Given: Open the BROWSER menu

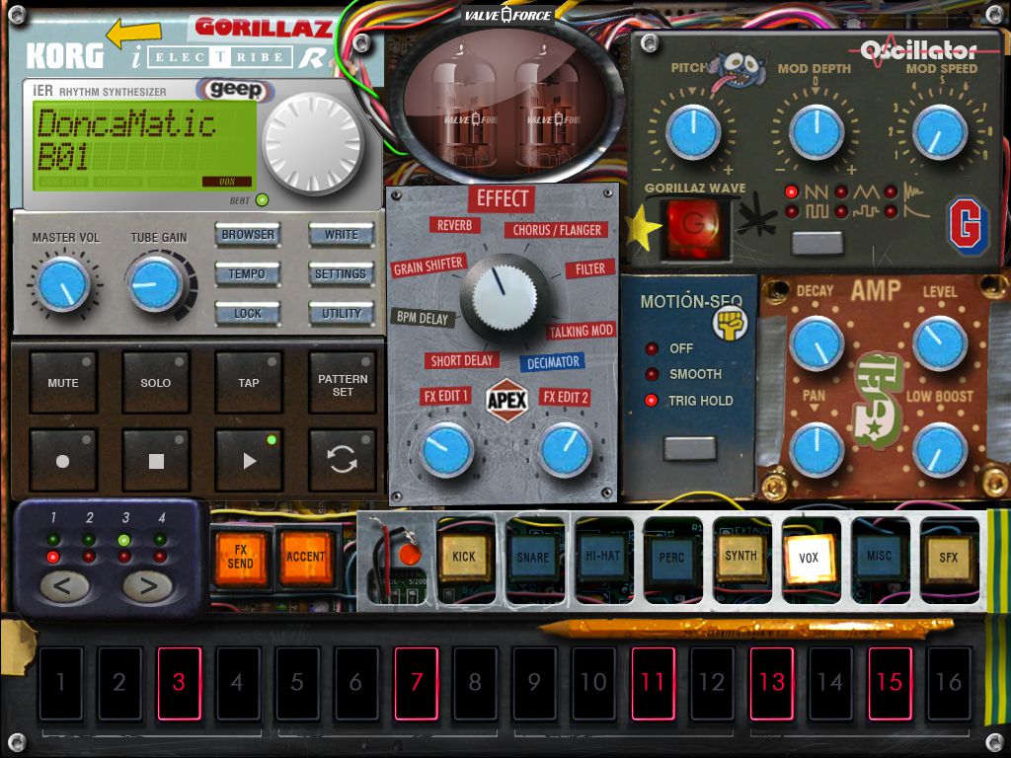Looking at the screenshot, I should pyautogui.click(x=248, y=235).
